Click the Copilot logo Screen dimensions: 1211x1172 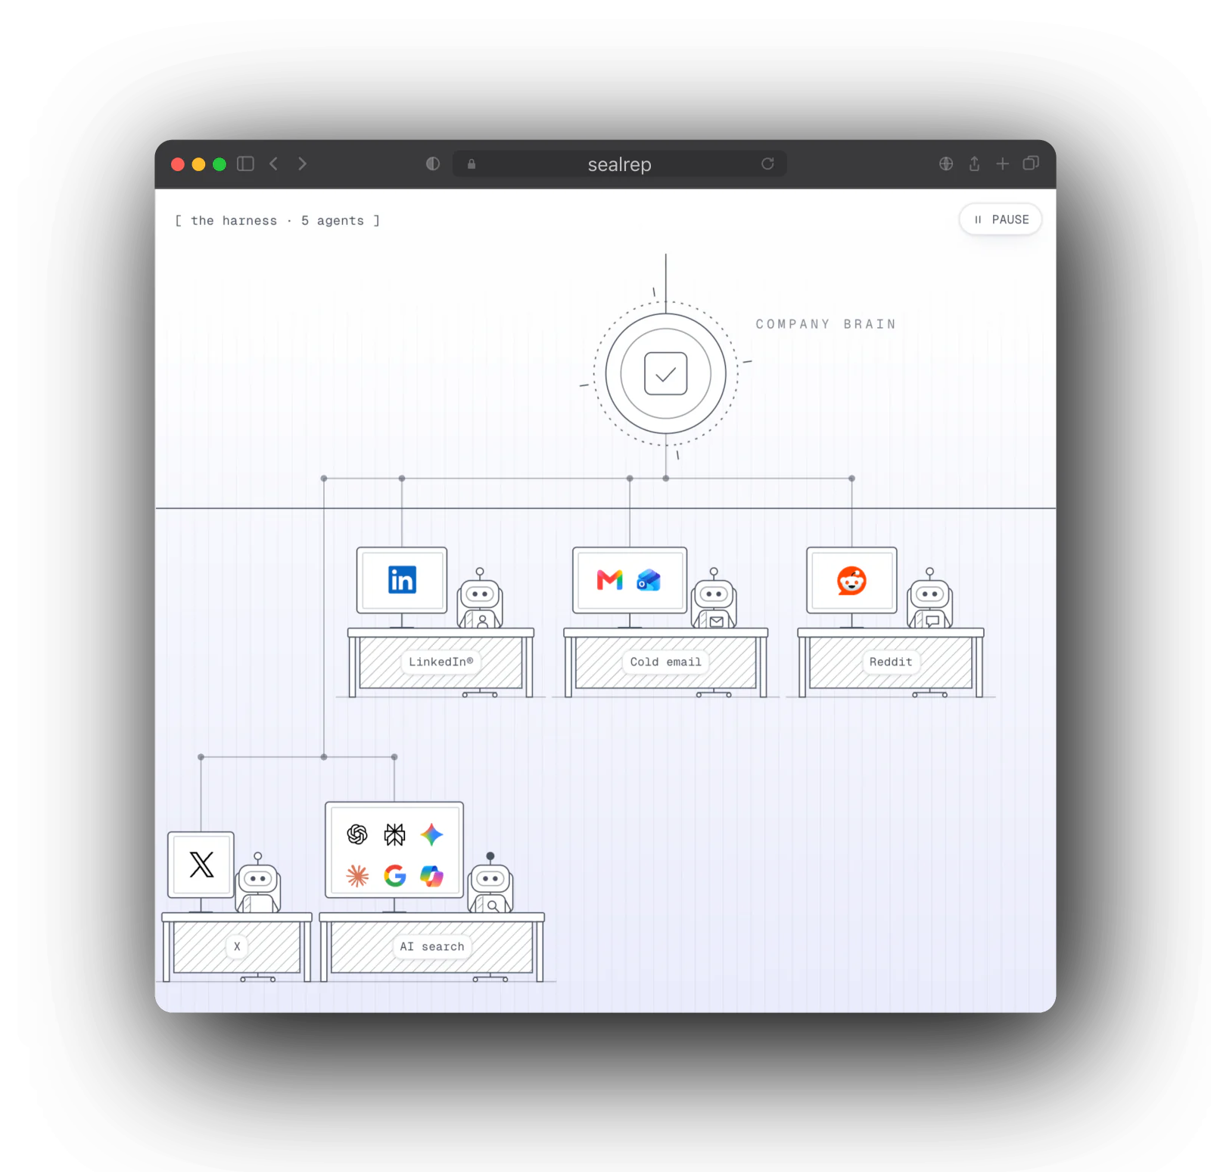pos(431,876)
